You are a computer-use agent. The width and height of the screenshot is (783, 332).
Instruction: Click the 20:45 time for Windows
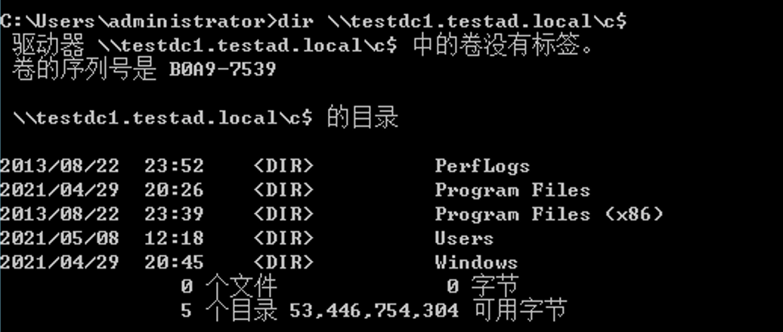coord(175,263)
